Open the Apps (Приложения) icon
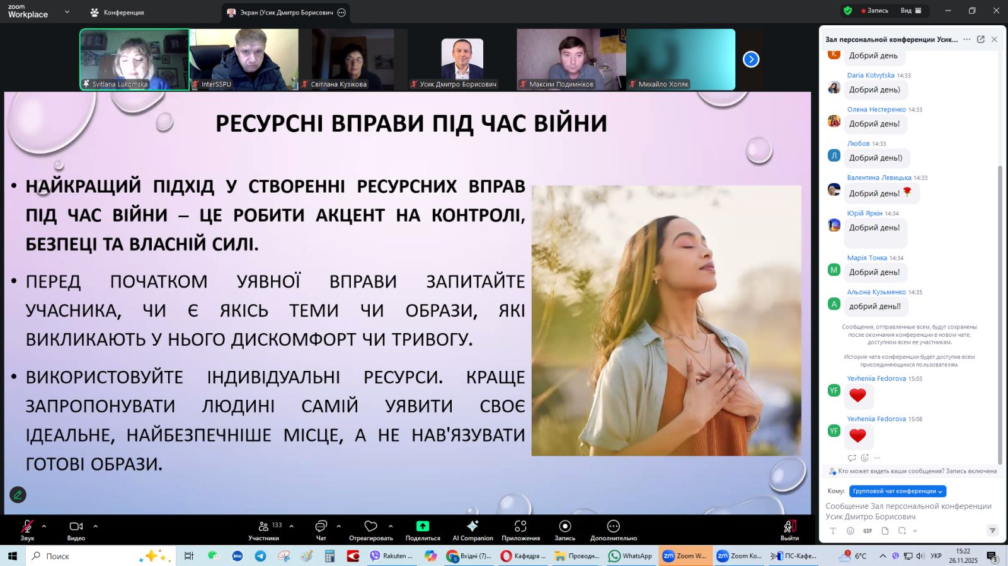 tap(520, 526)
